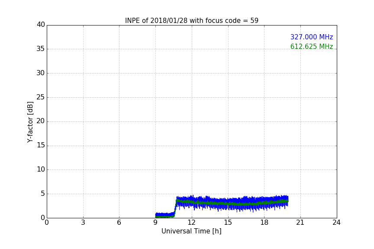The image size is (374, 249).
Task: Click the plot title mentioning focus code 59
Action: tap(191, 21)
